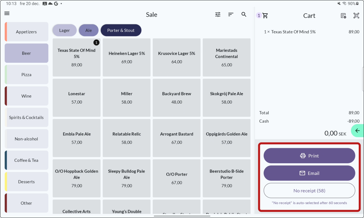Select the Porter & Stout chip

pyautogui.click(x=121, y=30)
